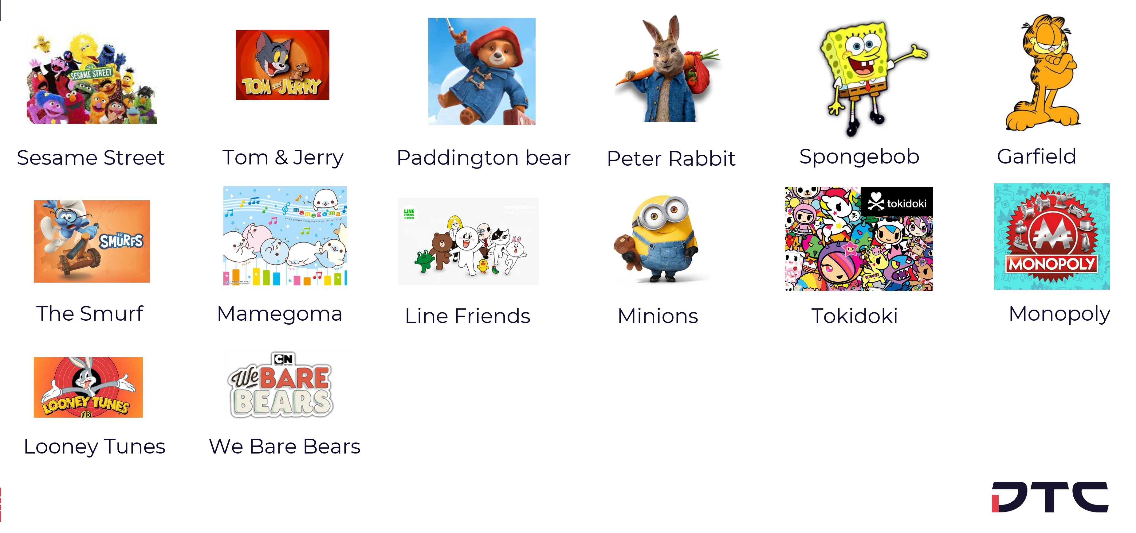The height and width of the screenshot is (533, 1136).
Task: Select the Monopoly logo image
Action: pos(1052,237)
